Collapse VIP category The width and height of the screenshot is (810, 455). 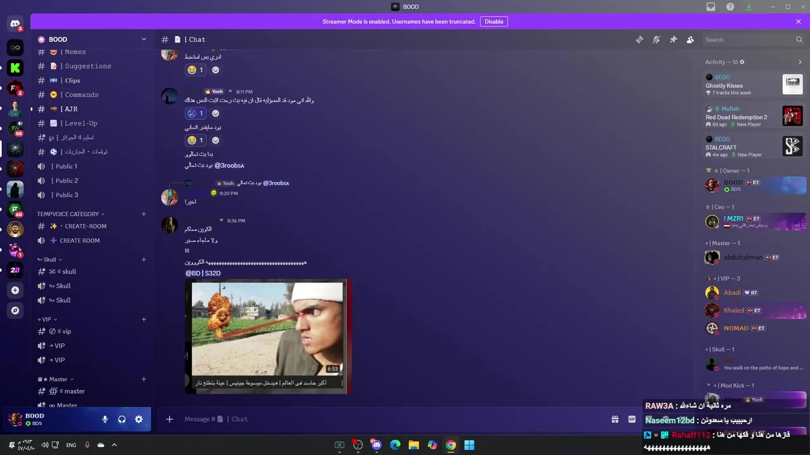coord(47,320)
